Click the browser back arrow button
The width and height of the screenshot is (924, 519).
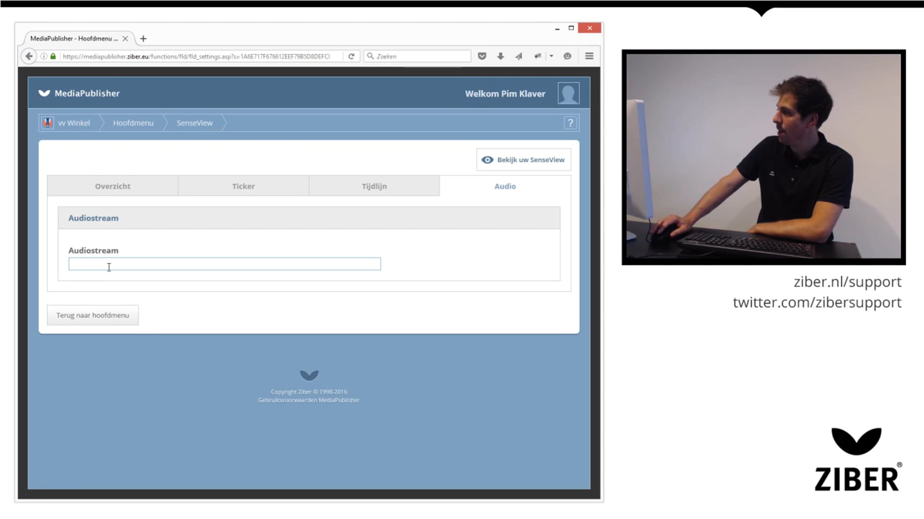point(29,56)
